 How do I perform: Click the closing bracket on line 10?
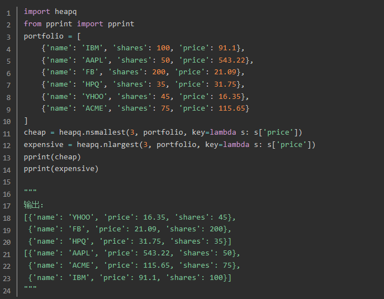pos(26,121)
